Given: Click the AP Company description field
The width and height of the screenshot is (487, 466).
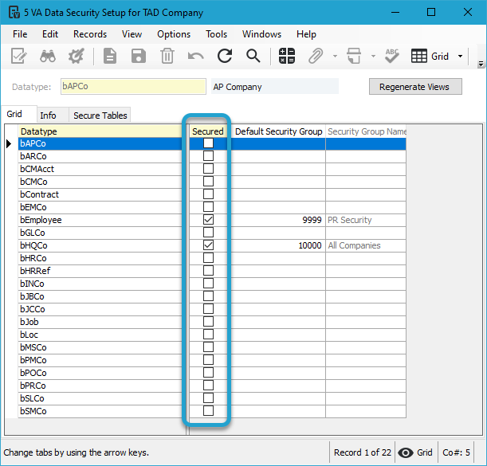Looking at the screenshot, I should tap(275, 86).
